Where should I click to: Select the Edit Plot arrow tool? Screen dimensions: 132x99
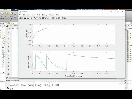click(x=31, y=18)
